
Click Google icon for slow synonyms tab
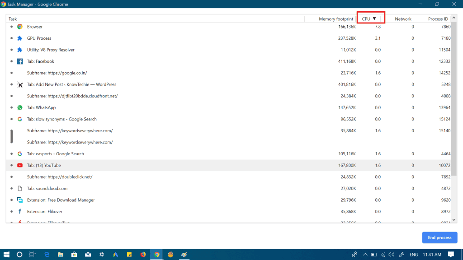click(x=20, y=119)
